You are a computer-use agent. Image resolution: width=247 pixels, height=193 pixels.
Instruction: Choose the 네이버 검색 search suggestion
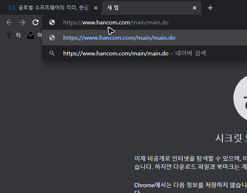145,53
